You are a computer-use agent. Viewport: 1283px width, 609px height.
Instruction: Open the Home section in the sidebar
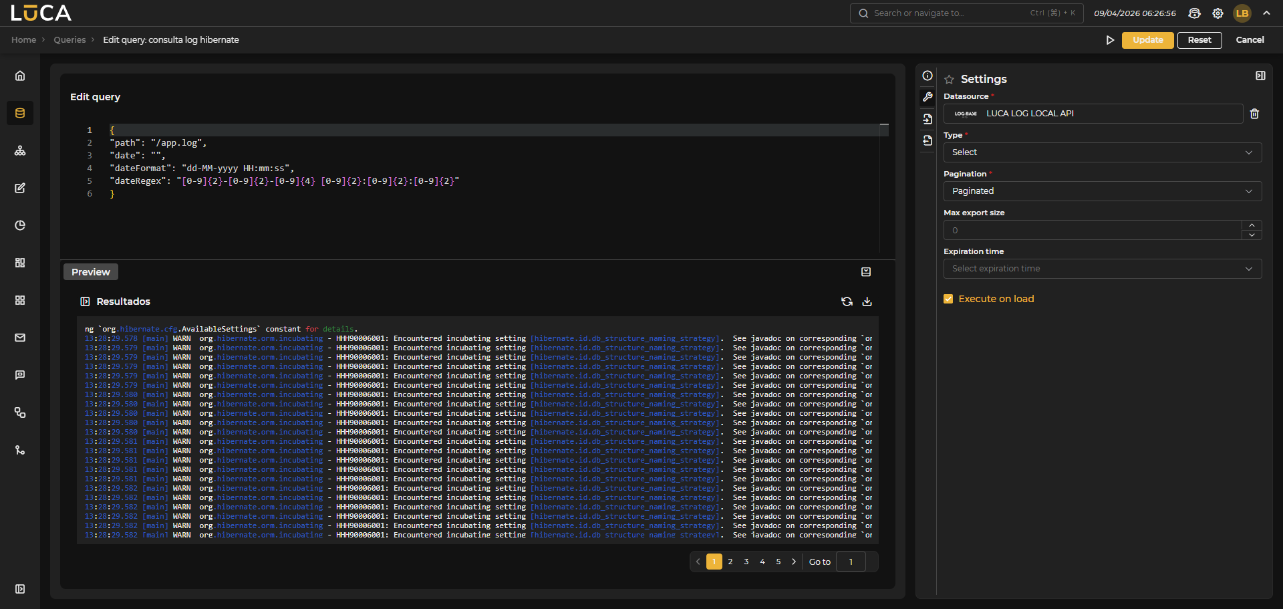tap(20, 76)
